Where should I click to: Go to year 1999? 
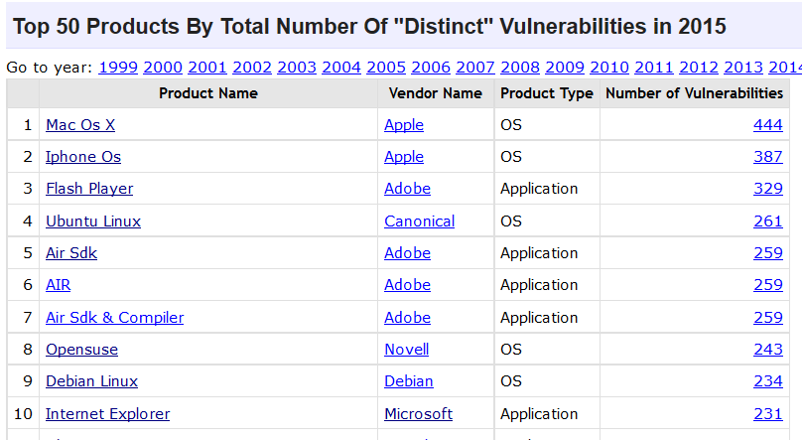pyautogui.click(x=118, y=68)
